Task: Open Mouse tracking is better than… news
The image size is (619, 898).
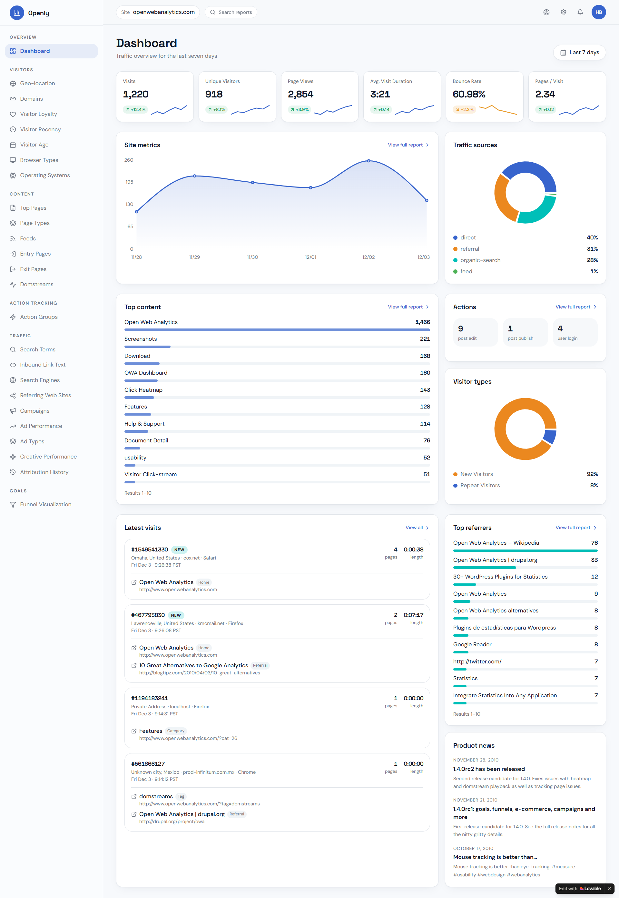Action: 495,857
